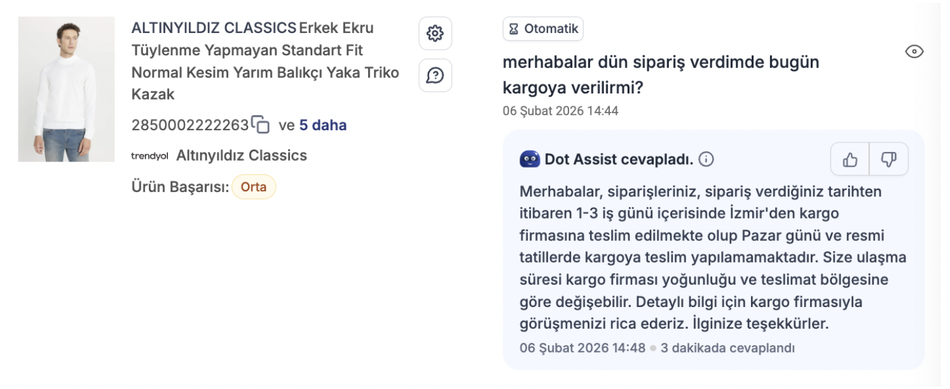950x389 pixels.
Task: Open the Altınyıldız Classics brand link
Action: click(x=241, y=156)
